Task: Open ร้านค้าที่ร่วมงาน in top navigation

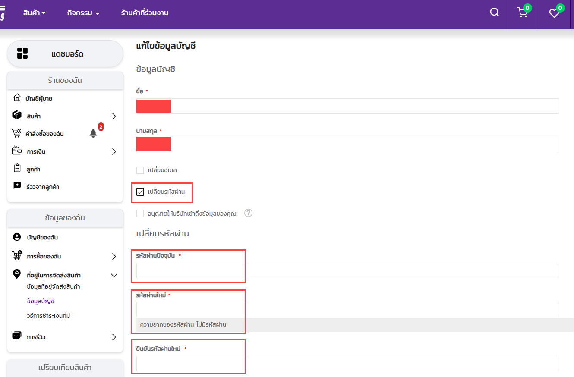Action: pyautogui.click(x=145, y=13)
